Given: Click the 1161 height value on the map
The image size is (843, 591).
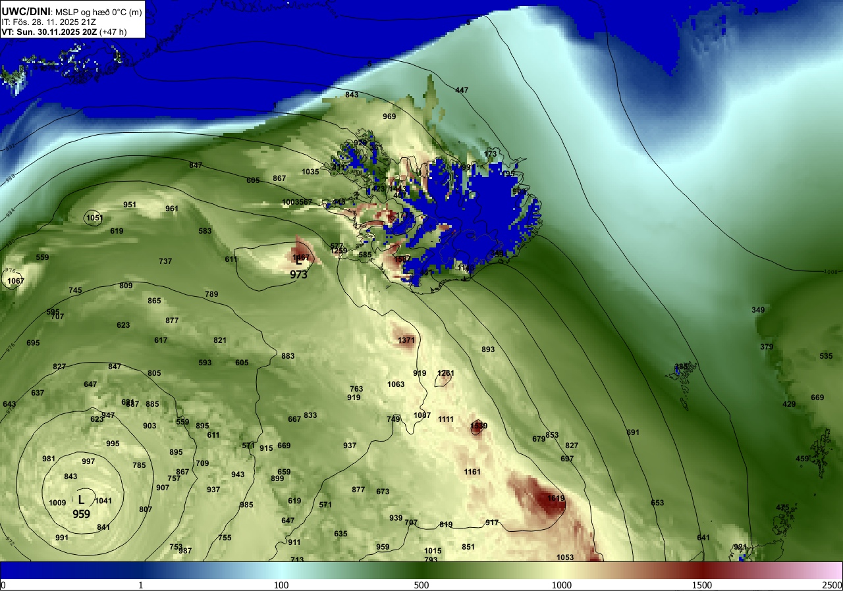Looking at the screenshot, I should [472, 472].
